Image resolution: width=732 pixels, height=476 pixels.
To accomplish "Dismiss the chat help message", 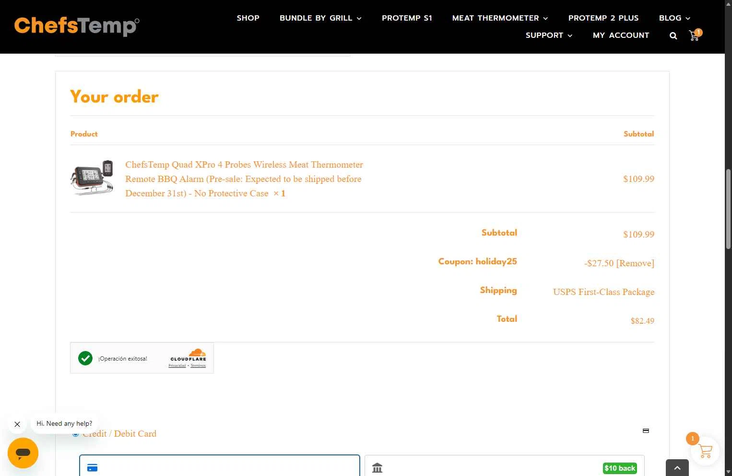I will (x=17, y=424).
